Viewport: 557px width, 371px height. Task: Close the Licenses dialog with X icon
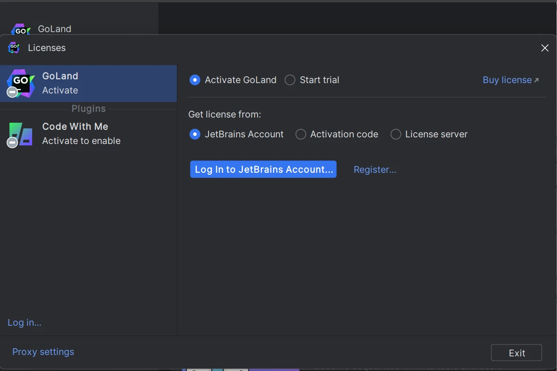pos(545,48)
